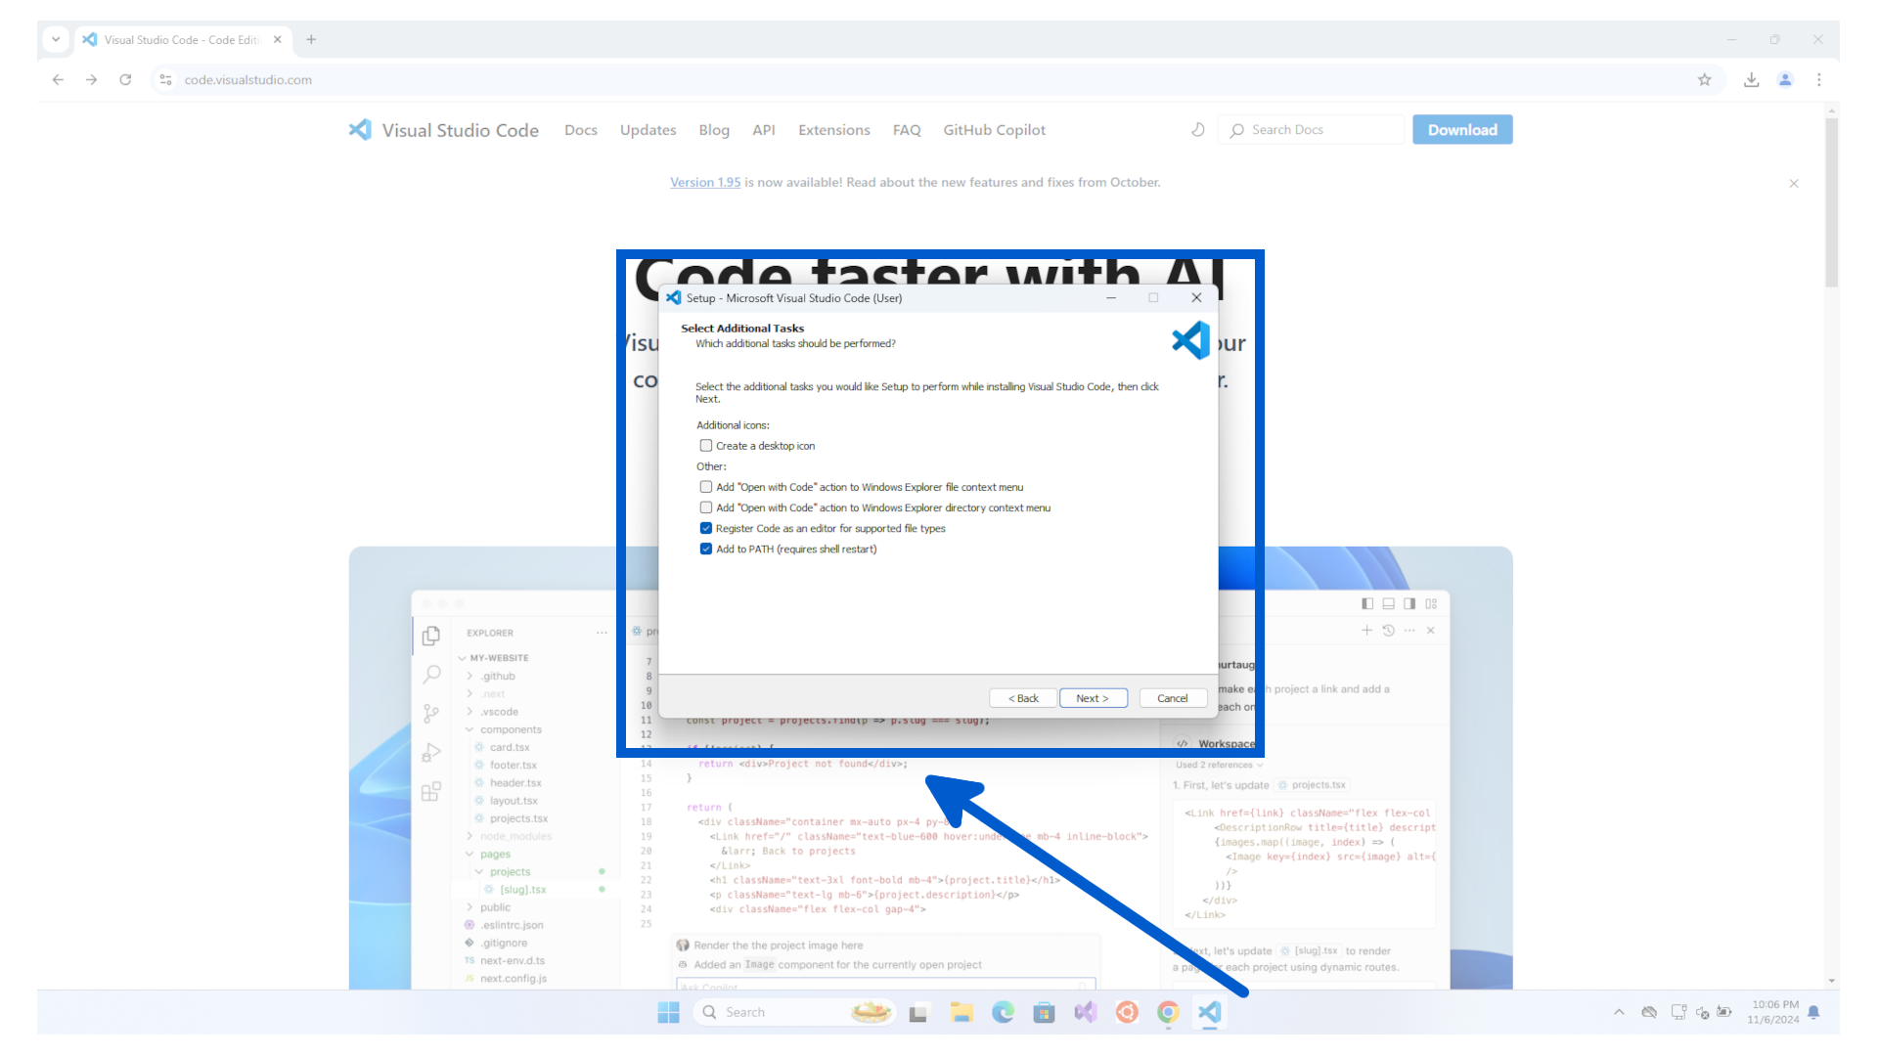Open the Explorer icon in activity bar

[431, 636]
